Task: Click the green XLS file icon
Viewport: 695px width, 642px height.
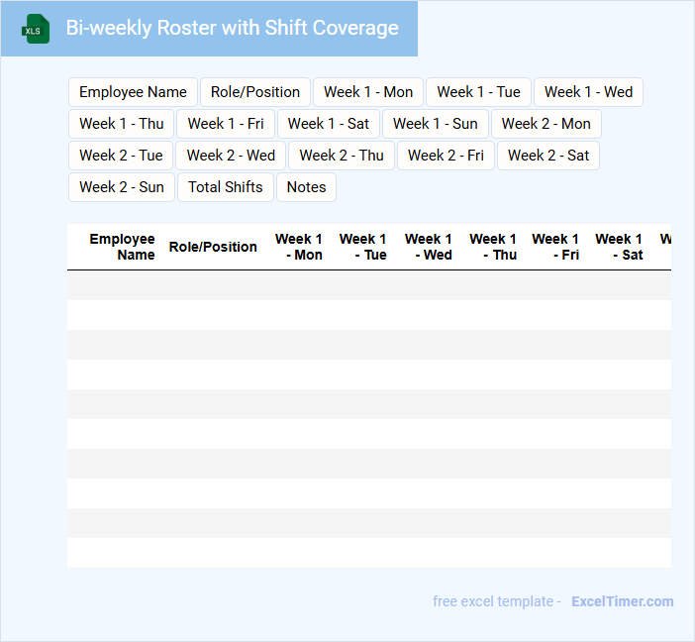Action: [x=36, y=29]
